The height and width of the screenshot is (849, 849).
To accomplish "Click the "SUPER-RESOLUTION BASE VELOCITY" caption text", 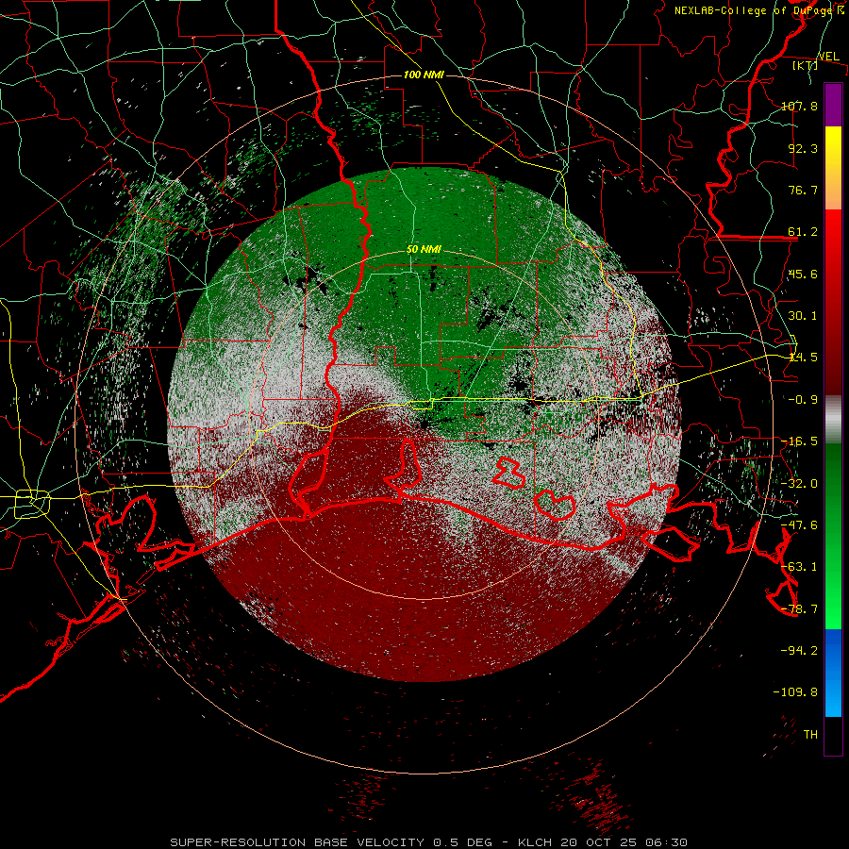I will pyautogui.click(x=297, y=842).
